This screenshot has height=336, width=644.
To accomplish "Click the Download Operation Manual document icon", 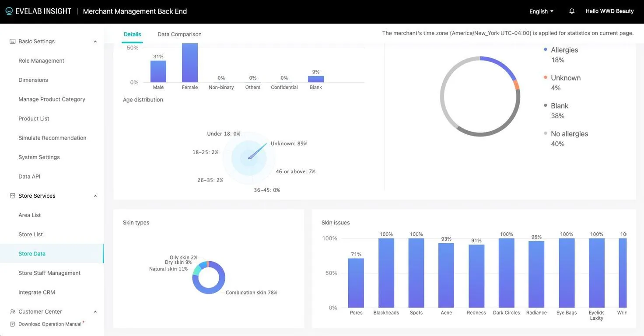I will tap(12, 324).
